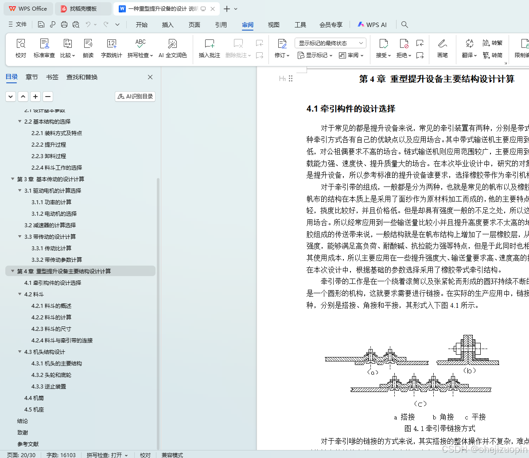Click 字数: 16103 in status bar
Viewport: 529px width, 458px height.
[61, 455]
